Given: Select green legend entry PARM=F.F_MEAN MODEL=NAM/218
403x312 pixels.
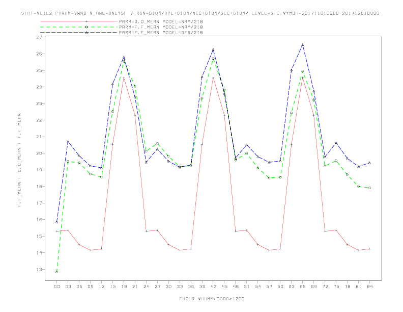Looking at the screenshot, I should pos(161,27).
